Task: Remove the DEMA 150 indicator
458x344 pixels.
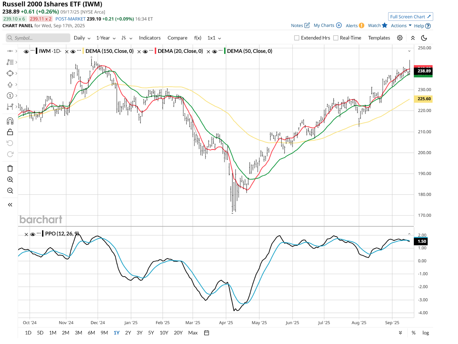Action: 67,52
